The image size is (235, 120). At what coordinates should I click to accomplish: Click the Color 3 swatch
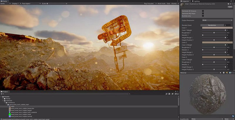(x=217, y=57)
